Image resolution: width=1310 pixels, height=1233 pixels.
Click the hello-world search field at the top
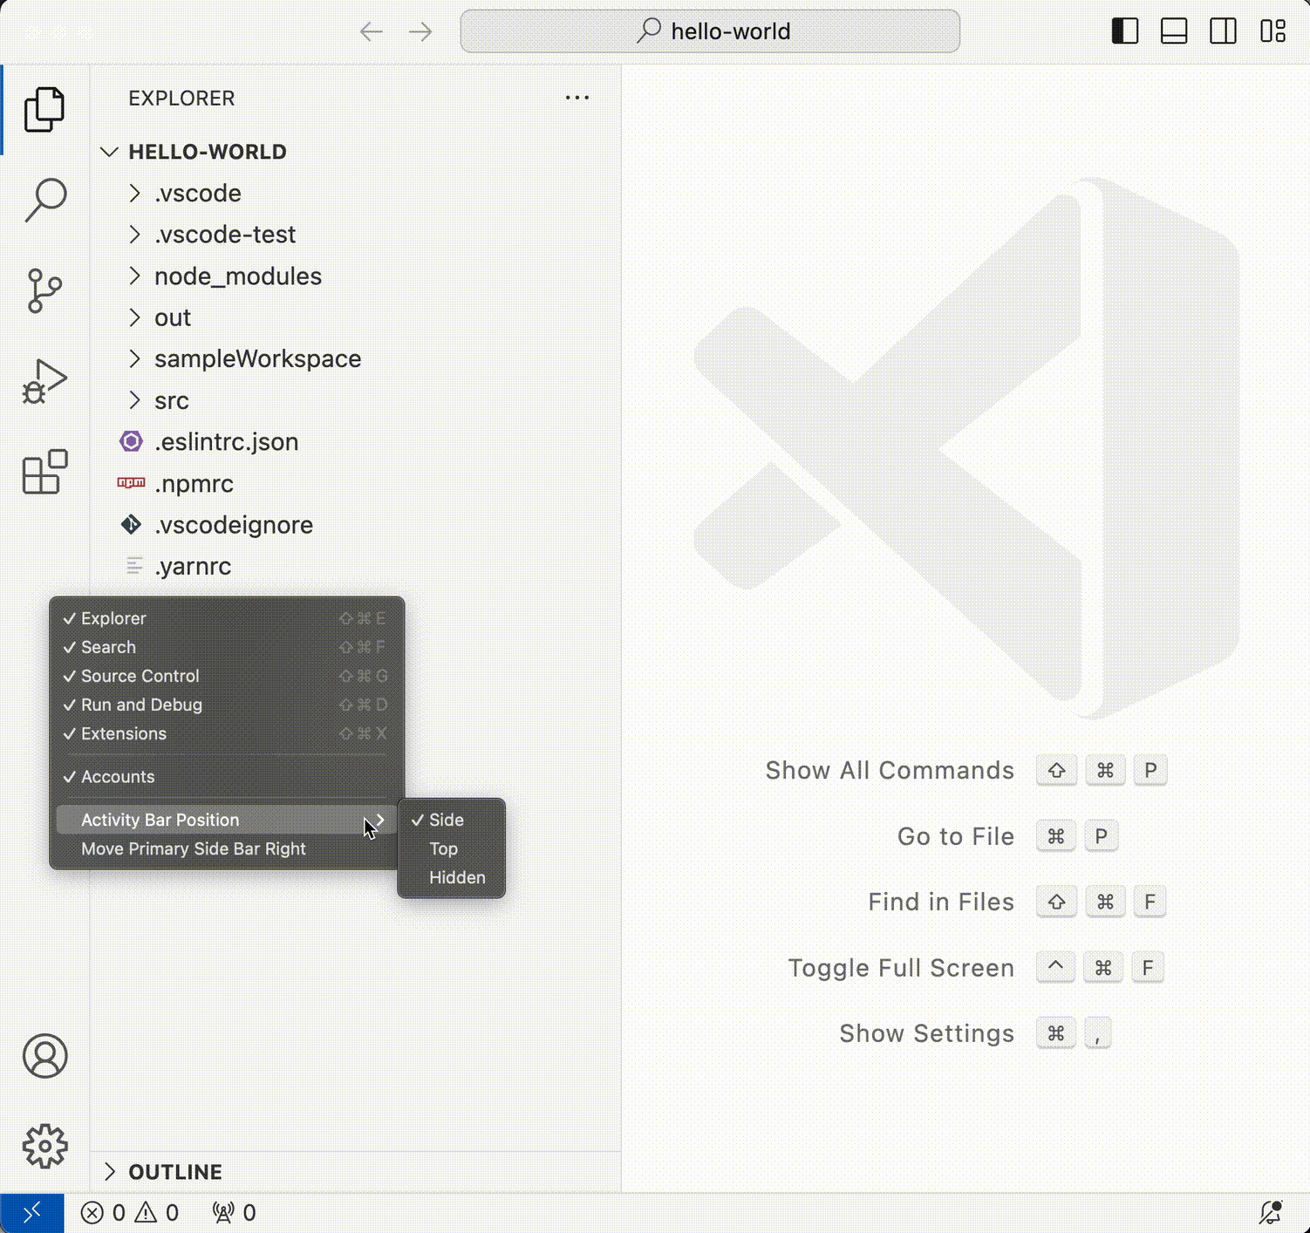point(709,31)
